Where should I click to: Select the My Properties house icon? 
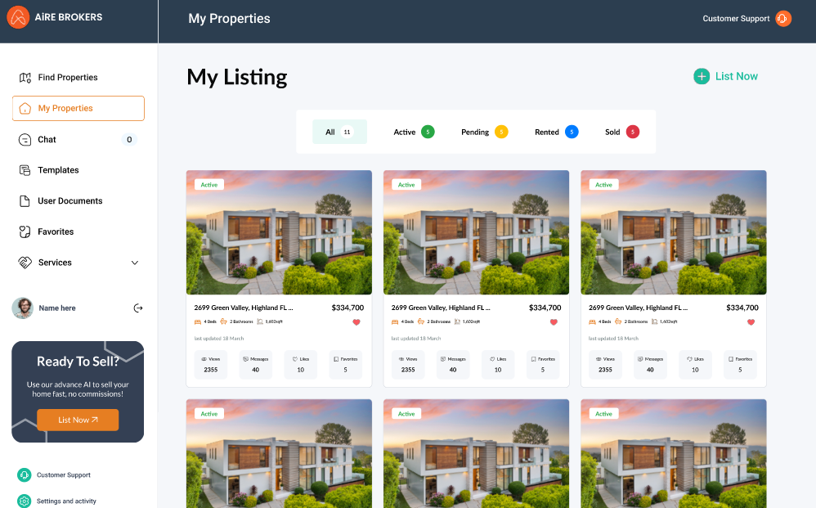coord(25,108)
